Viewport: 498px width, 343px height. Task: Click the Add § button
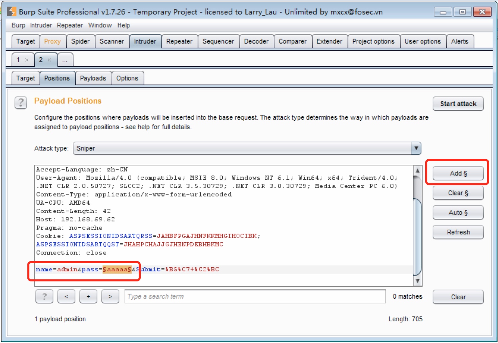coord(458,173)
